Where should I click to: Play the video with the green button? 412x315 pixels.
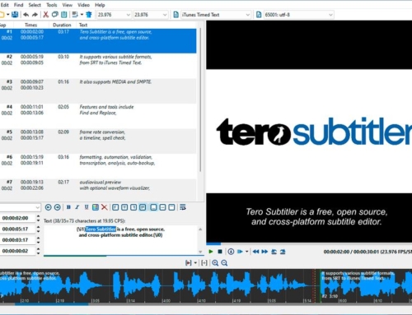point(211,252)
